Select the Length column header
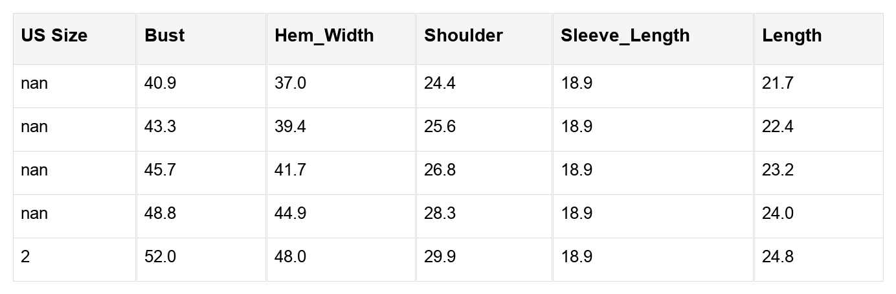The width and height of the screenshot is (896, 294). [x=792, y=36]
